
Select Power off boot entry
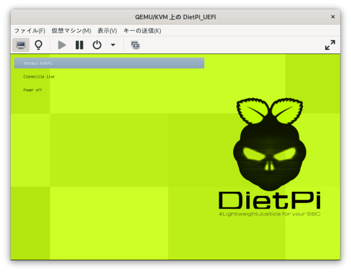coord(32,90)
